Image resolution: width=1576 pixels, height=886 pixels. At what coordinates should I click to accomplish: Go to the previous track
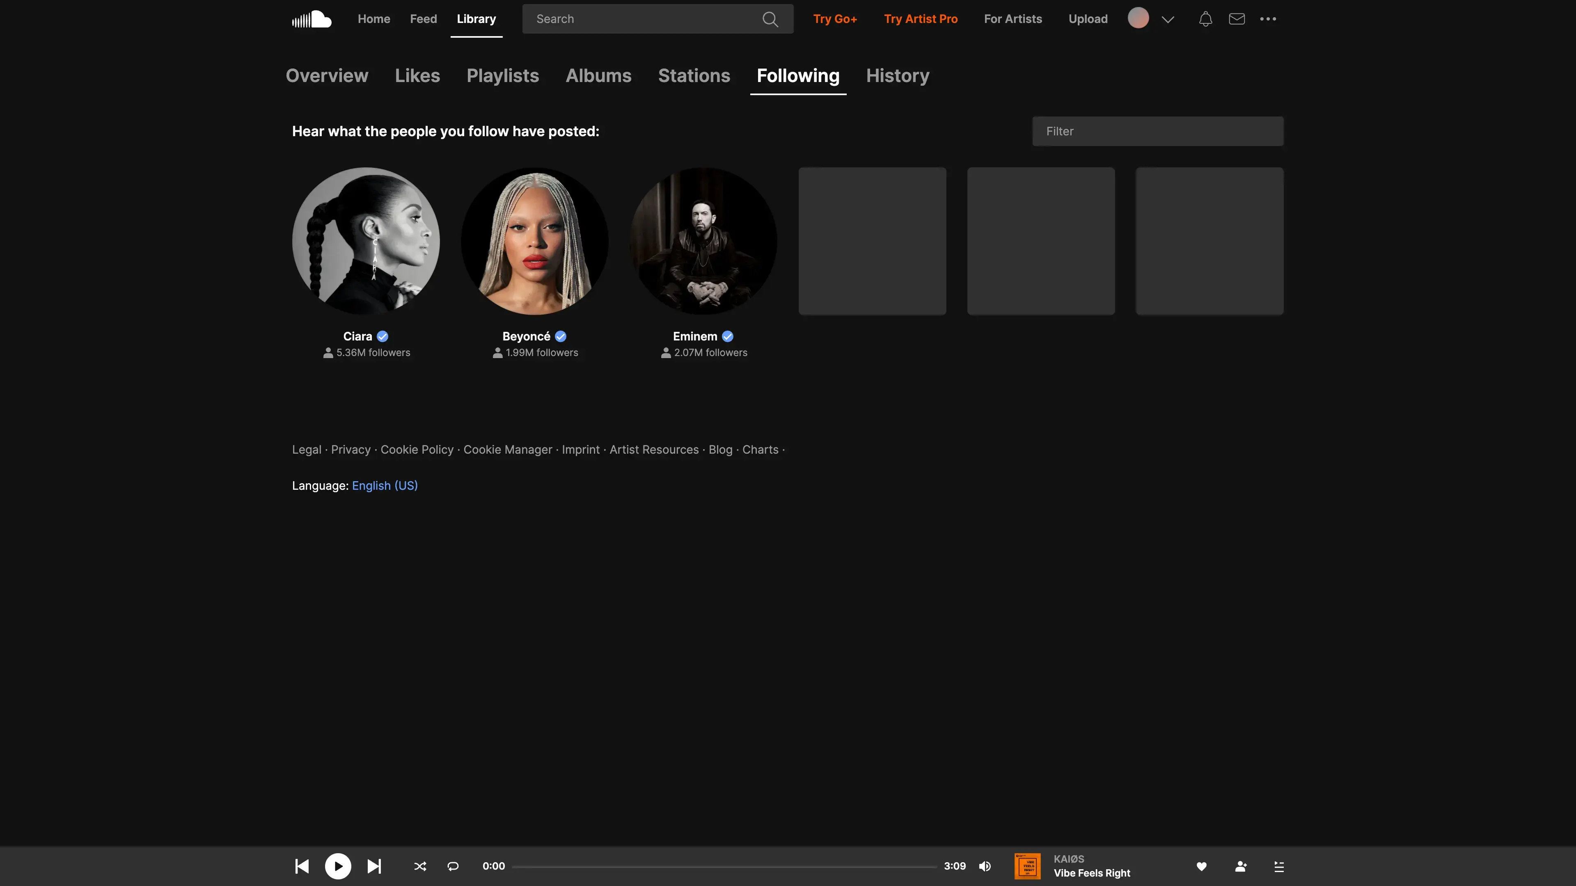[x=302, y=866]
